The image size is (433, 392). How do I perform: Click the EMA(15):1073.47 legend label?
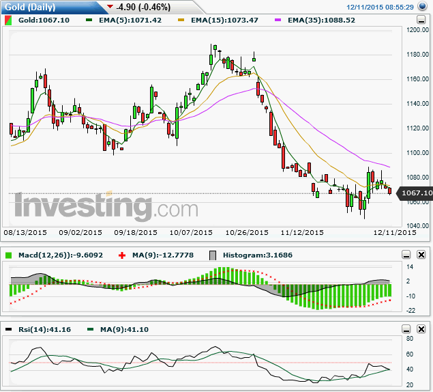[x=224, y=20]
